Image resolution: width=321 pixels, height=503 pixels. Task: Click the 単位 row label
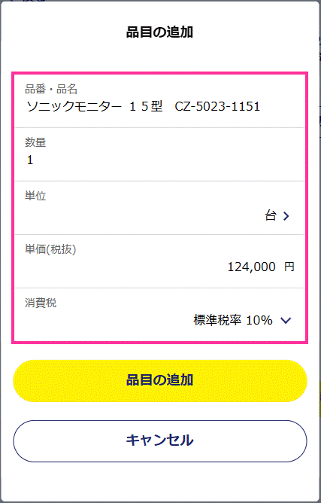35,196
